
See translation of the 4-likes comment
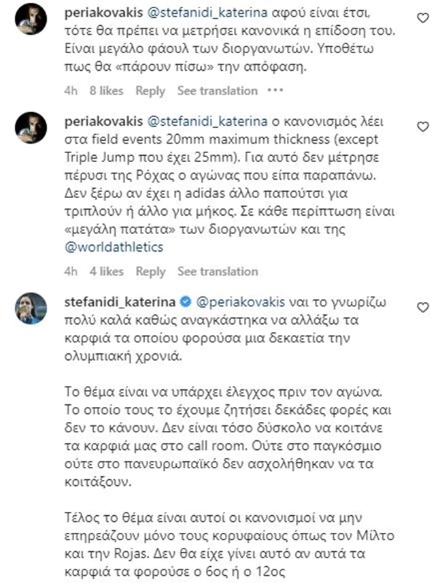[x=218, y=271]
